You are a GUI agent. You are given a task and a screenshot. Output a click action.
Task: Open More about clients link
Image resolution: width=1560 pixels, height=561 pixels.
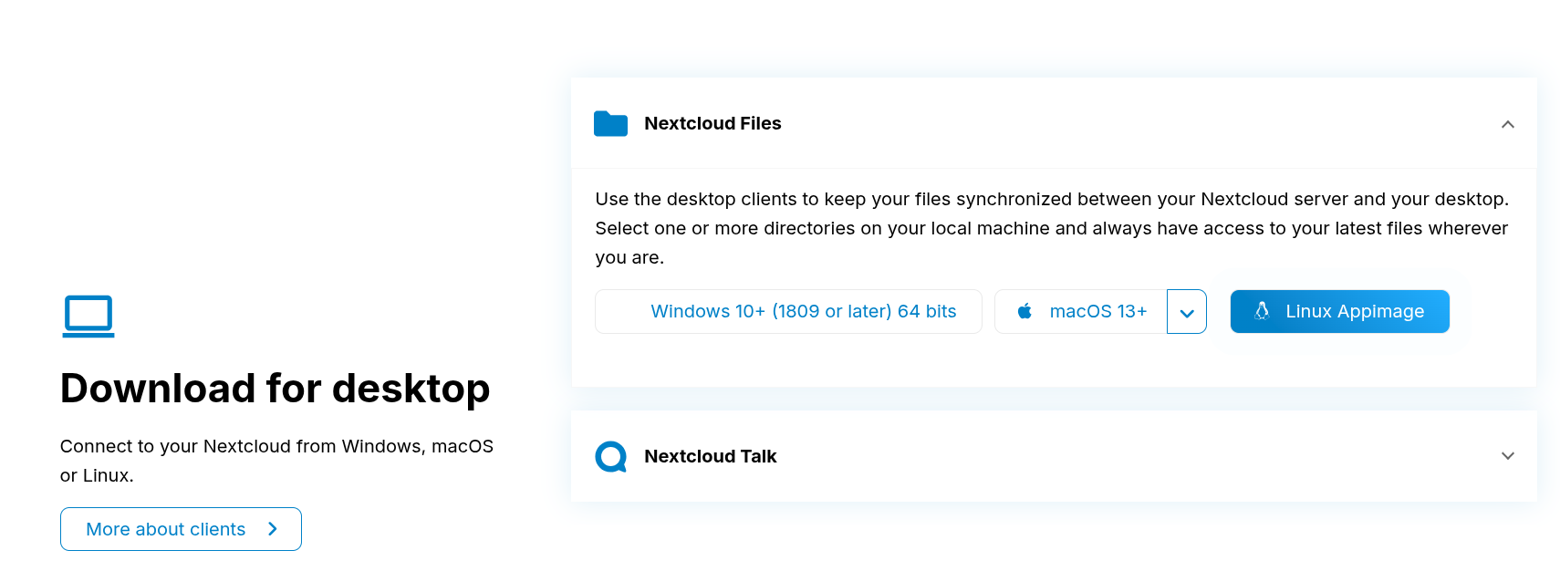[x=181, y=529]
